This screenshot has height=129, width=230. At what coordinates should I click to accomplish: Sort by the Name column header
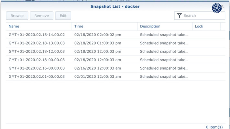[x=39, y=26]
